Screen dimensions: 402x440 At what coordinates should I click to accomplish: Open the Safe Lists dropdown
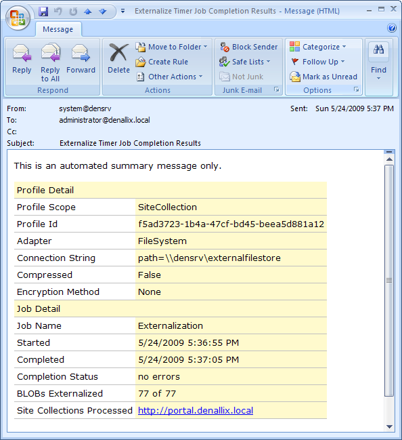[245, 62]
